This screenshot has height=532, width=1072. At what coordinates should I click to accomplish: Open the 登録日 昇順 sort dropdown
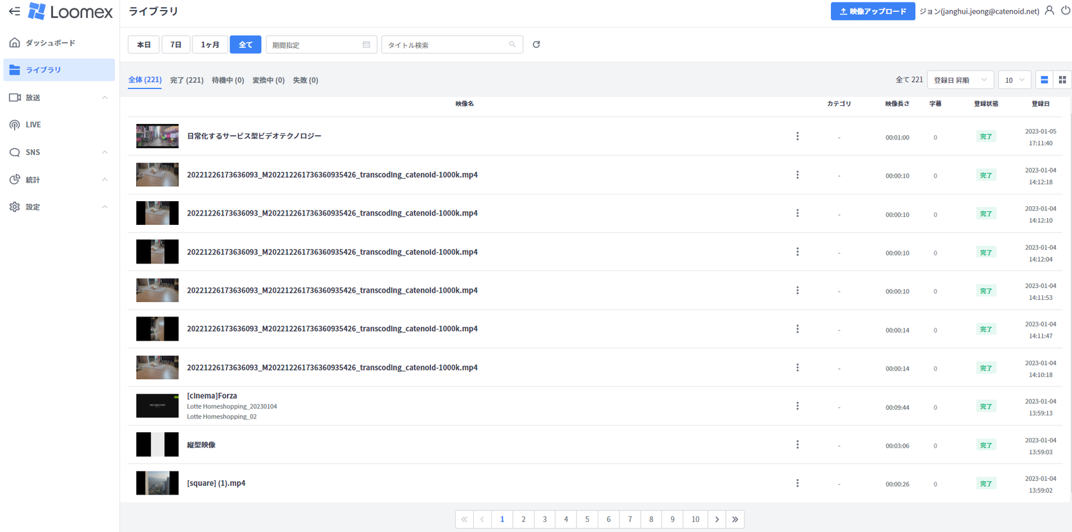960,80
